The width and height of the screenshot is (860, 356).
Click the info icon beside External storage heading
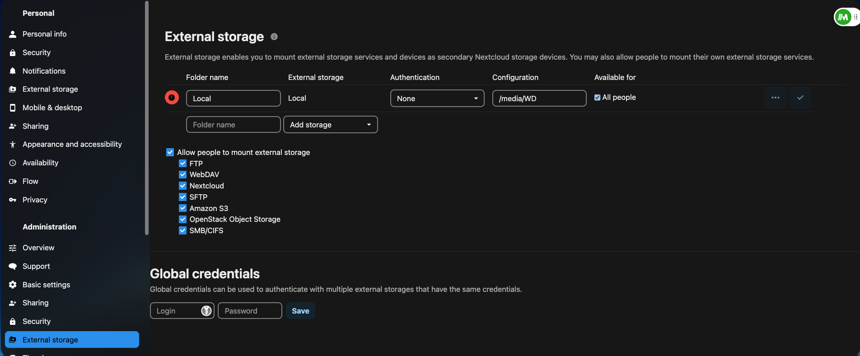(274, 37)
